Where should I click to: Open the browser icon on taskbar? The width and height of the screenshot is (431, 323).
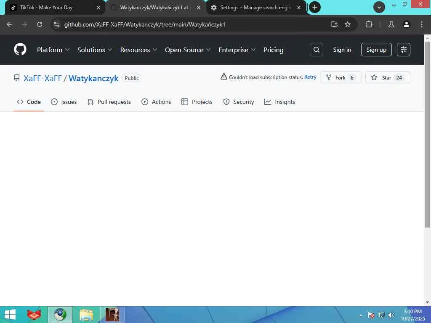[x=60, y=315]
